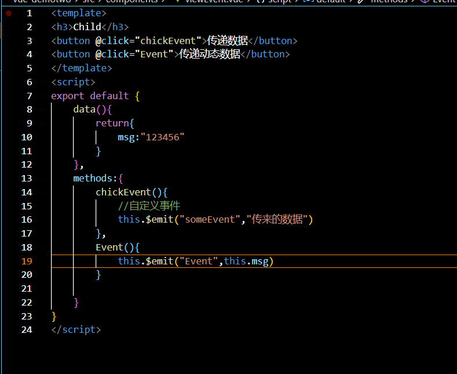The height and width of the screenshot is (374, 457).
Task: Click line number 12 in the gutter
Action: click(27, 165)
